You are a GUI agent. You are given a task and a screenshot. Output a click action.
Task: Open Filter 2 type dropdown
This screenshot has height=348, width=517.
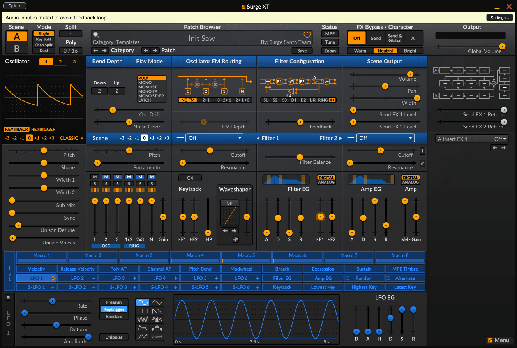[x=386, y=138]
